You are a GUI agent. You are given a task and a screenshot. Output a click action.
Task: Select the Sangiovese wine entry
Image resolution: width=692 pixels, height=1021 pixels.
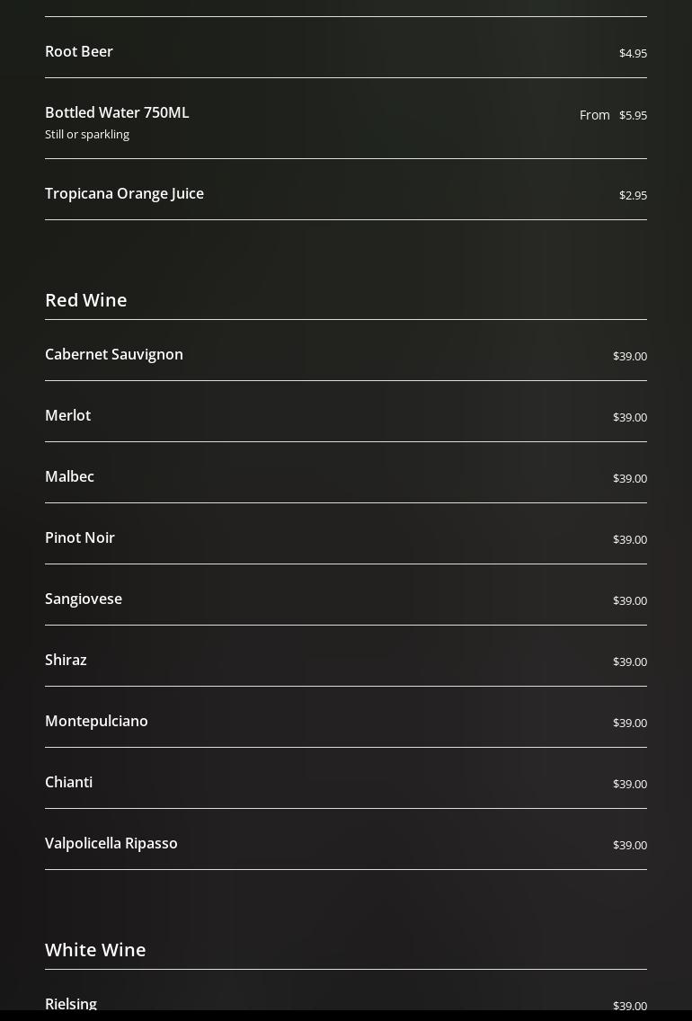coord(84,599)
